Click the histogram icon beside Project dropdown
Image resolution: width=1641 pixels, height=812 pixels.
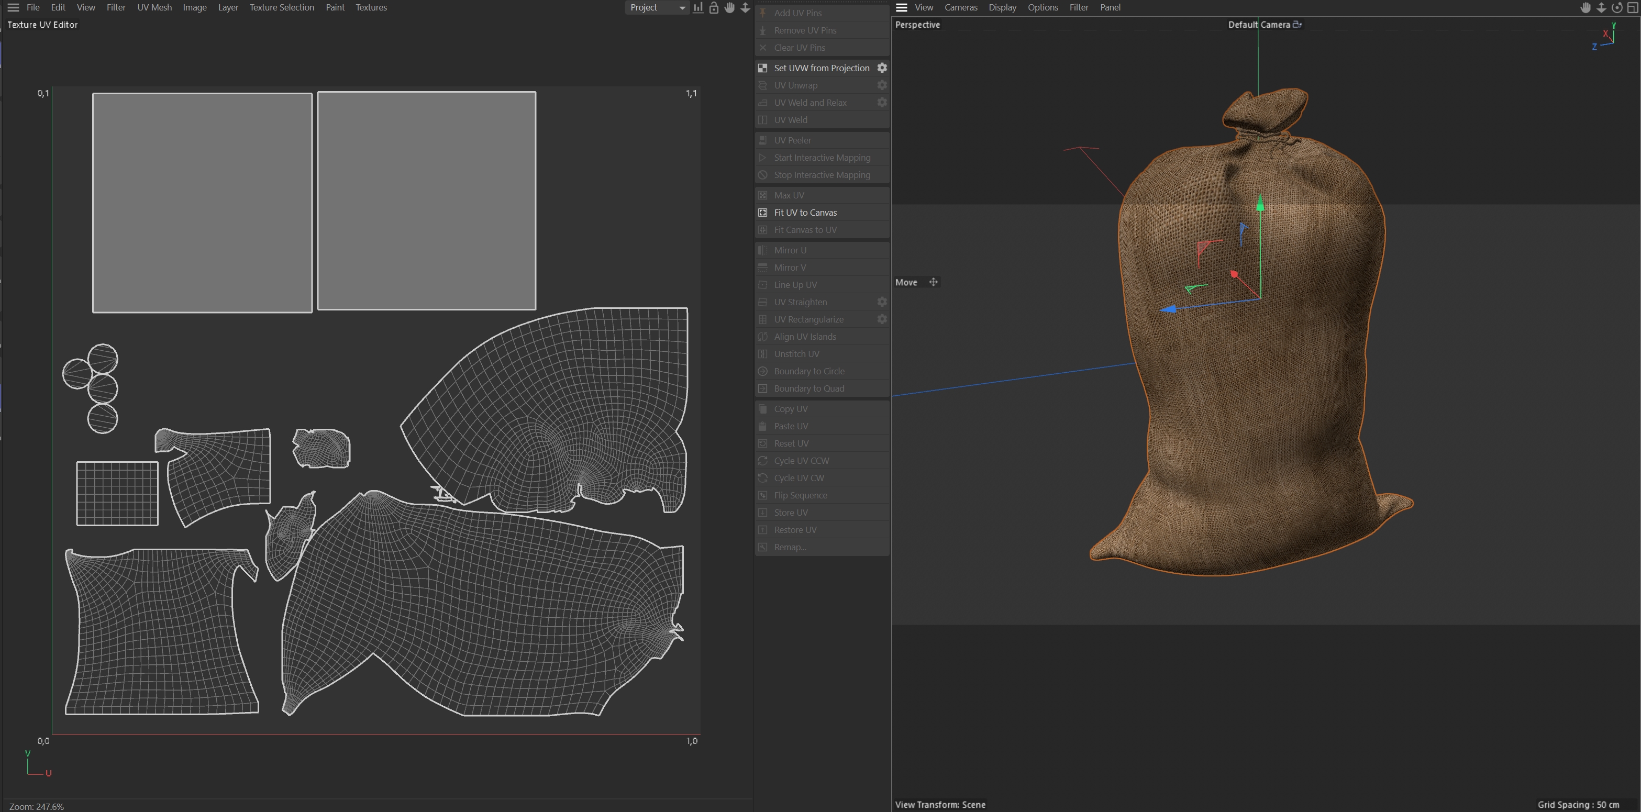[698, 8]
